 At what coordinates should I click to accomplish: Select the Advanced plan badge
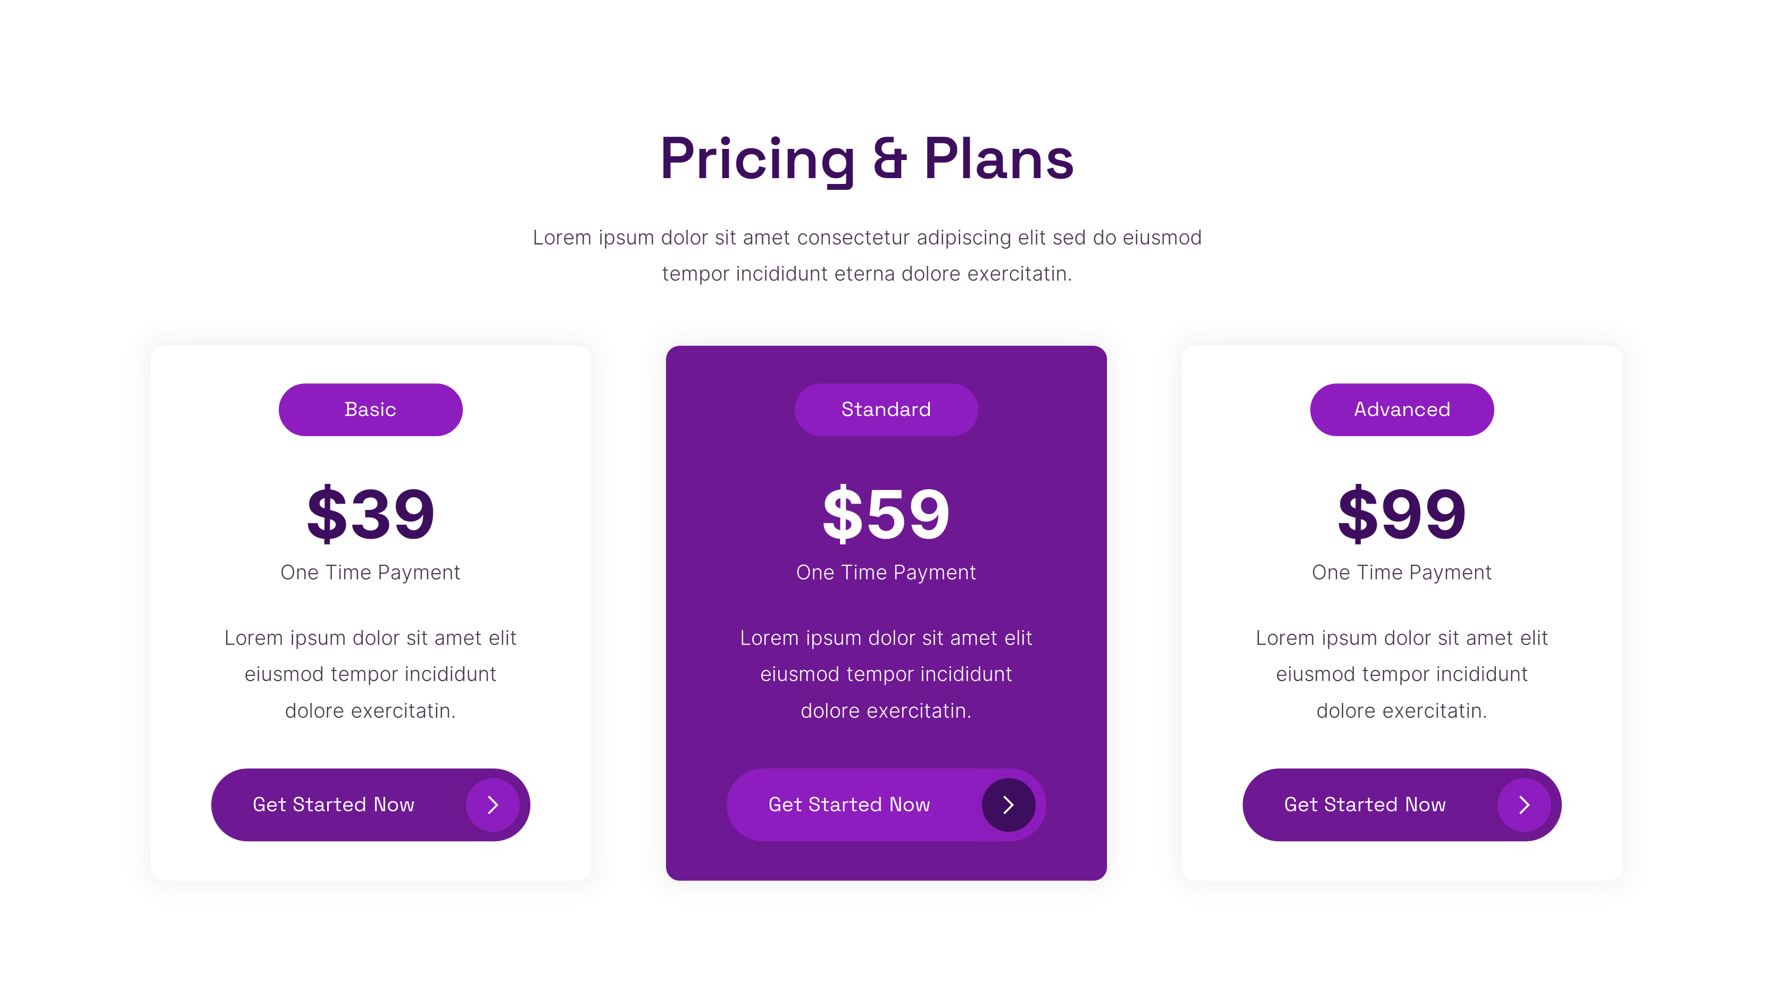(x=1401, y=409)
